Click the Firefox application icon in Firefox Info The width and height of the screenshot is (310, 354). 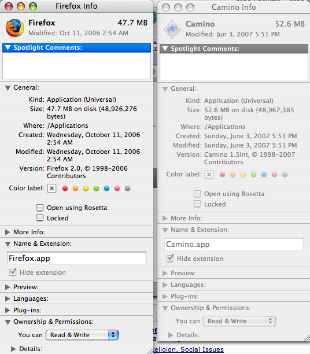(15, 28)
